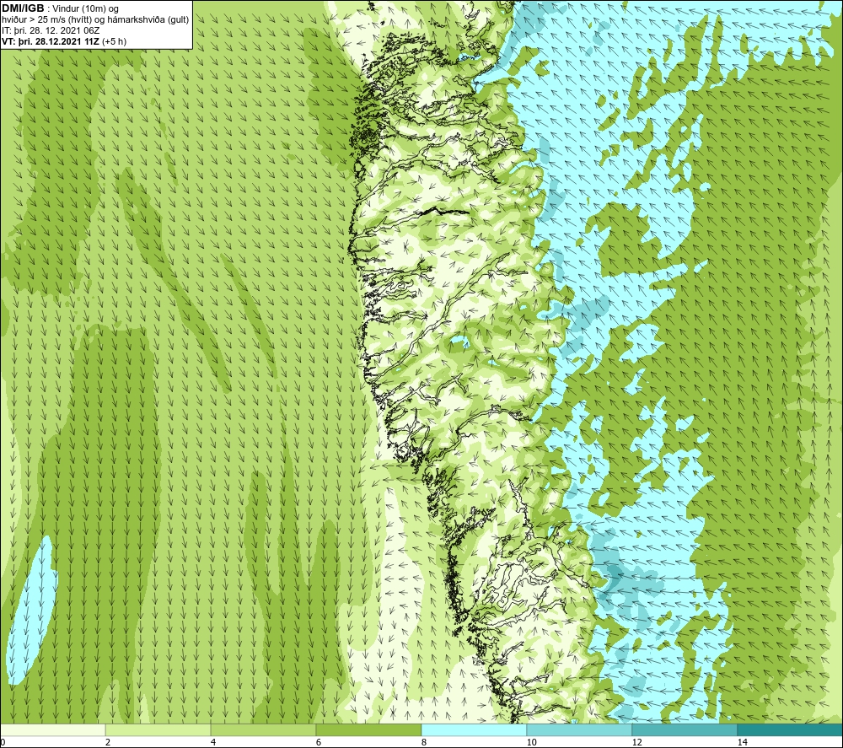
Task: Click the 4–6 m/s green color swatch
Action: pyautogui.click(x=263, y=729)
